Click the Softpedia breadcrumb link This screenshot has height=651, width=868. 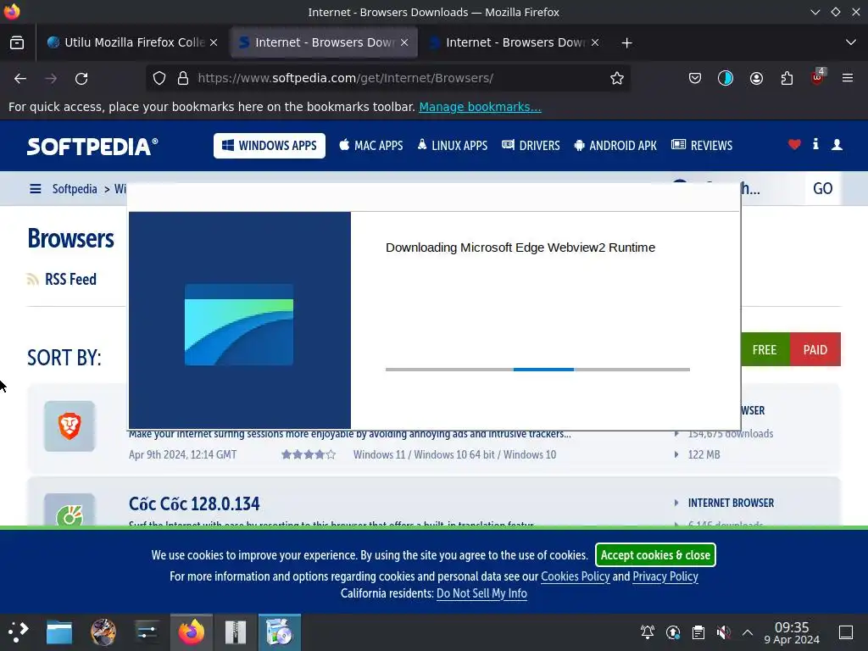[75, 189]
